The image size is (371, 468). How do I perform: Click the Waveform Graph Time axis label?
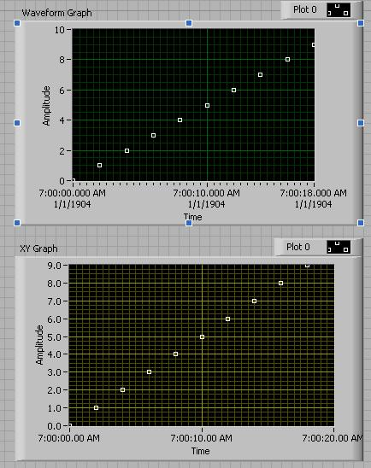[192, 217]
